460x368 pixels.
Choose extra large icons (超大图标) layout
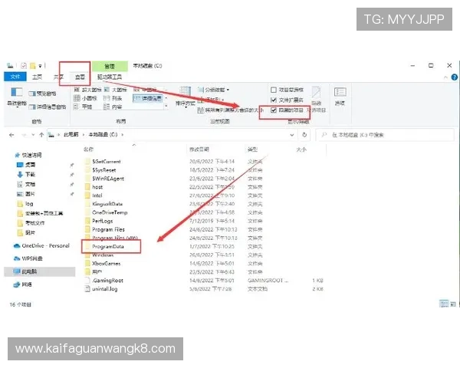point(87,90)
